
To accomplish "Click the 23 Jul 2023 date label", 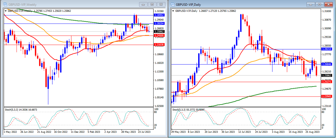I will click(x=144, y=132).
